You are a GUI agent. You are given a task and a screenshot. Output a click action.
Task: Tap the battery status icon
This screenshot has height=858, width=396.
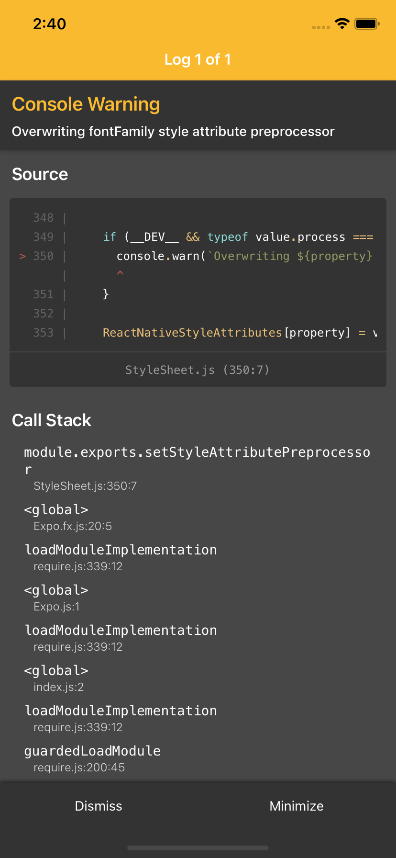coord(367,23)
